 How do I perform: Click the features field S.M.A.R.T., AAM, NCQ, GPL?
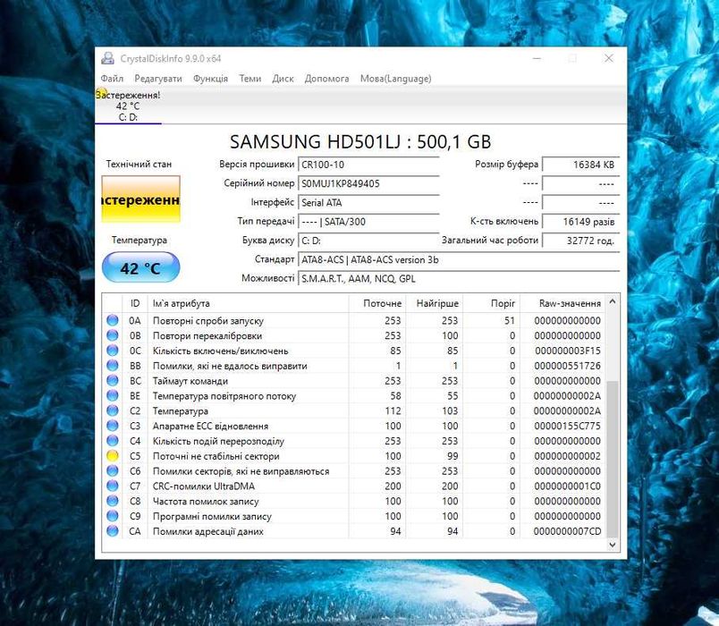[x=459, y=279]
